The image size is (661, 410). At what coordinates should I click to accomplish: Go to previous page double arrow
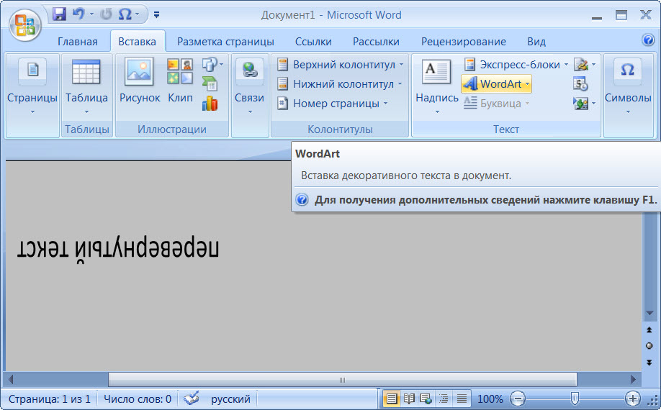[x=649, y=330]
